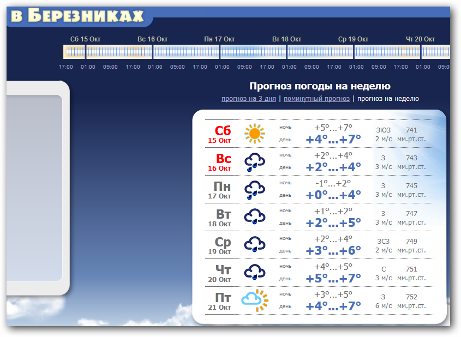Click the rain cloud icon for Вт 18 Окт
The width and height of the screenshot is (461, 337).
[254, 216]
